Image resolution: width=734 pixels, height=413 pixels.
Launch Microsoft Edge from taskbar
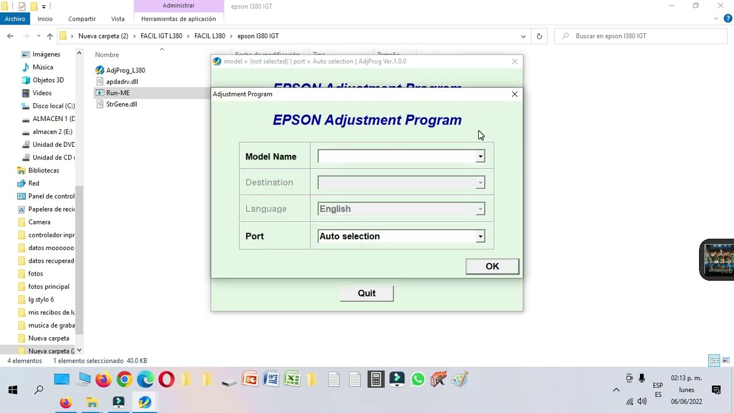point(145,379)
